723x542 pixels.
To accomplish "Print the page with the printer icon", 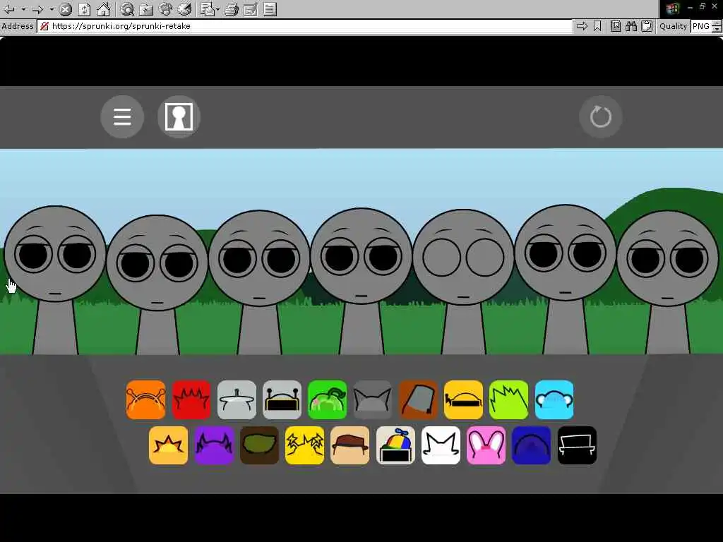I will [232, 9].
